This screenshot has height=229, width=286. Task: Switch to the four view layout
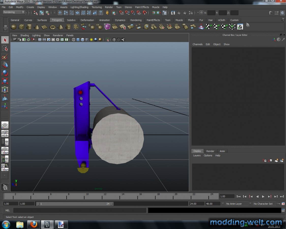(x=5, y=134)
